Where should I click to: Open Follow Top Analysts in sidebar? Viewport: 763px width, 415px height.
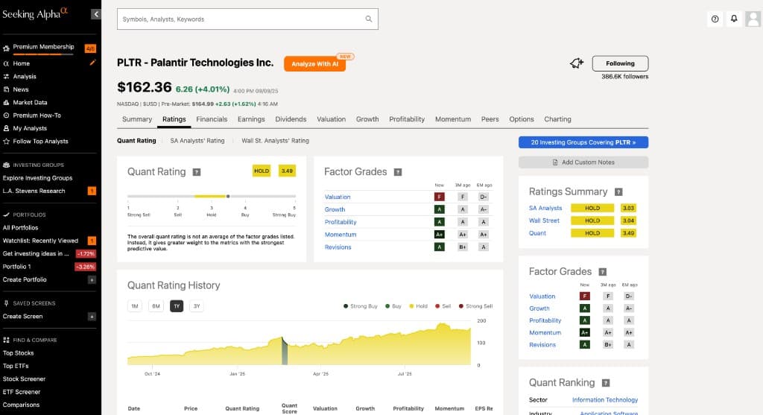click(40, 142)
